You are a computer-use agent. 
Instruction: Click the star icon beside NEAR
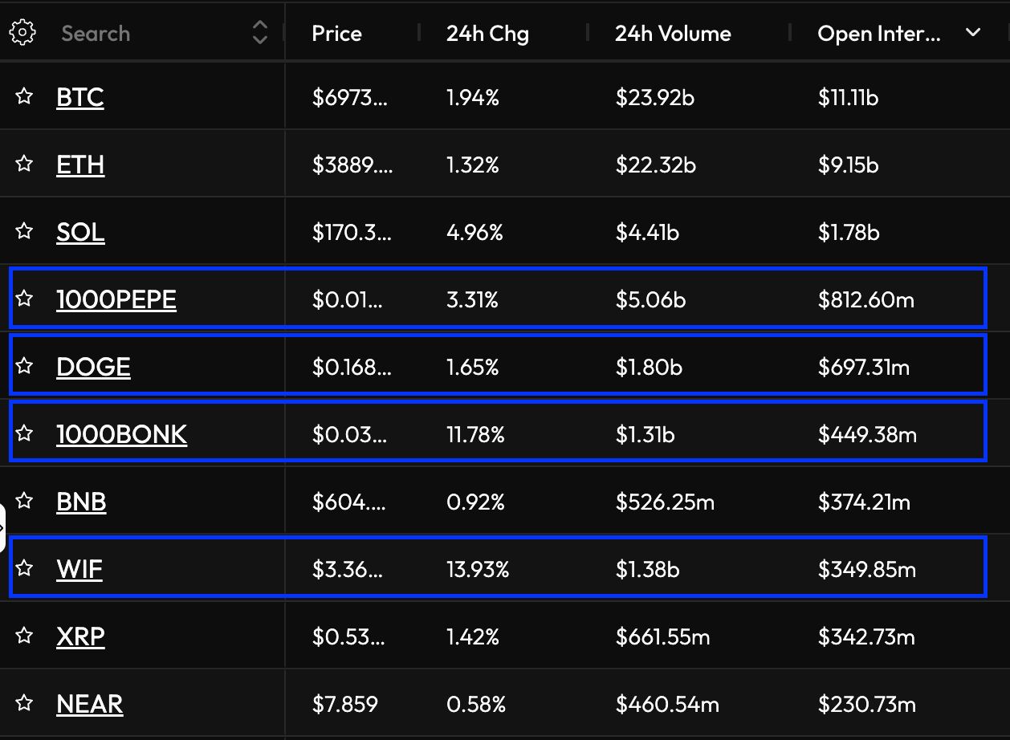[23, 702]
